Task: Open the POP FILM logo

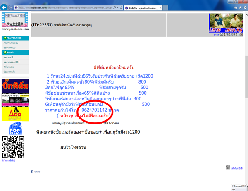Action: pos(15,128)
